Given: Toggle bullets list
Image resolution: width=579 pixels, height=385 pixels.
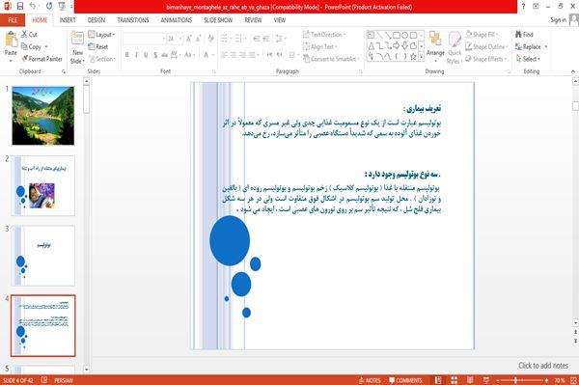Looking at the screenshot, I should coord(224,39).
